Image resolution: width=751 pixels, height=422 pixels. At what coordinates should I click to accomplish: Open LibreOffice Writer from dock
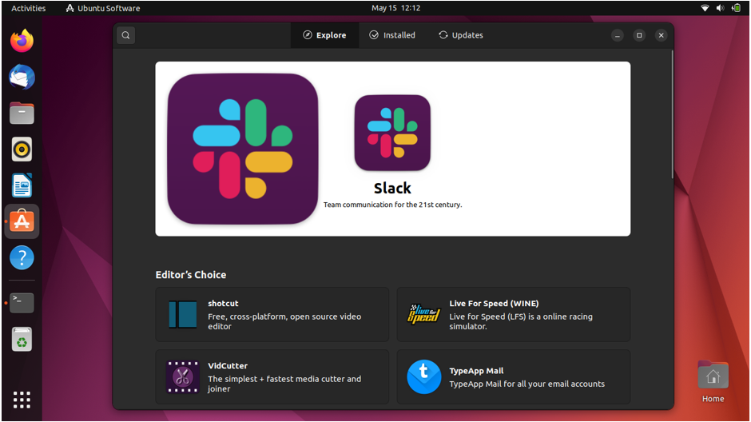22,185
